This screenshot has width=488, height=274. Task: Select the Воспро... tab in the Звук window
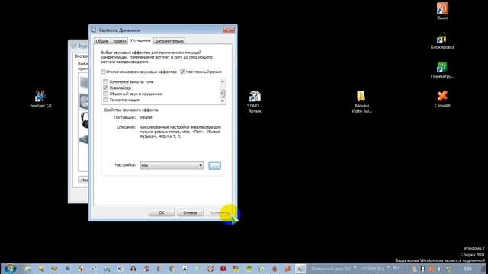point(82,56)
